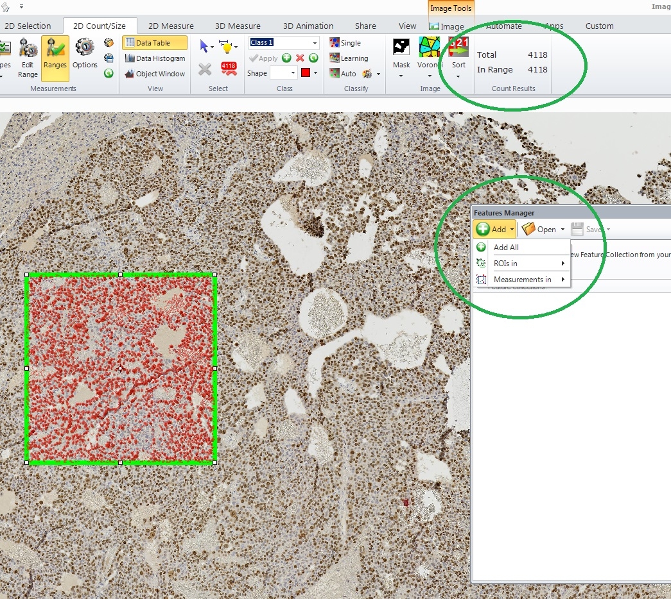This screenshot has width=671, height=599.
Task: Select Add All from the menu
Action: 523,247
